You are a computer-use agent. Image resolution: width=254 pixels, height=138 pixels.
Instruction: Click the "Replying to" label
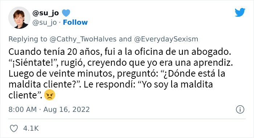(x=28, y=39)
